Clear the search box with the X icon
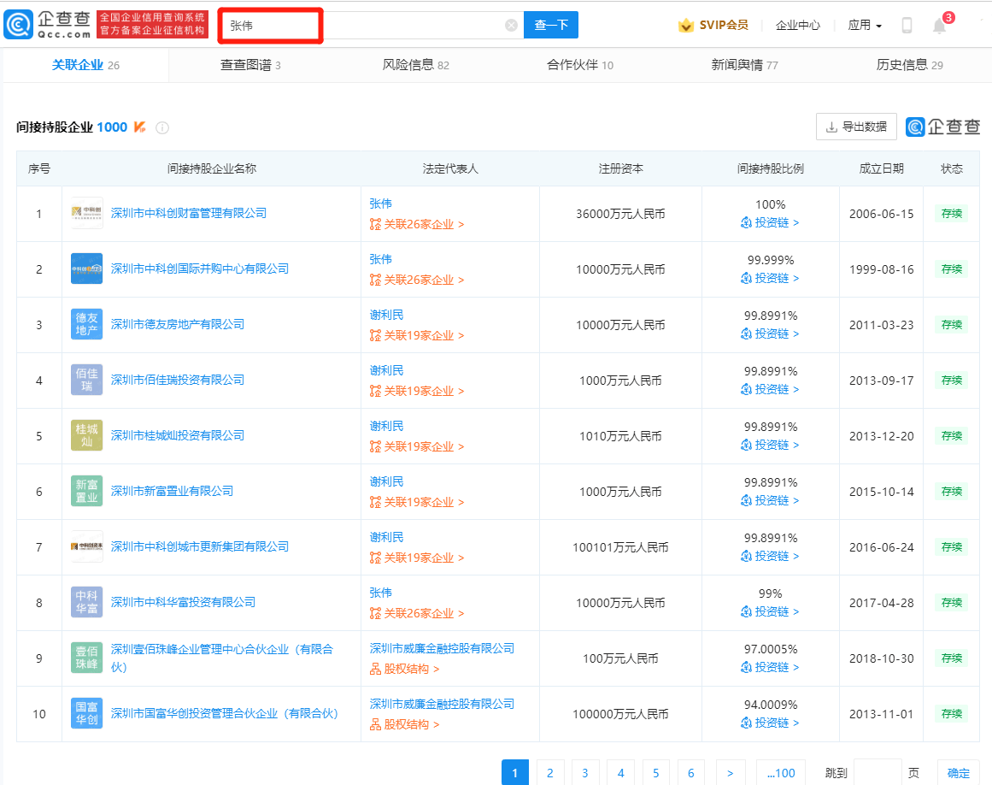Viewport: 992px width, 785px height. (511, 26)
